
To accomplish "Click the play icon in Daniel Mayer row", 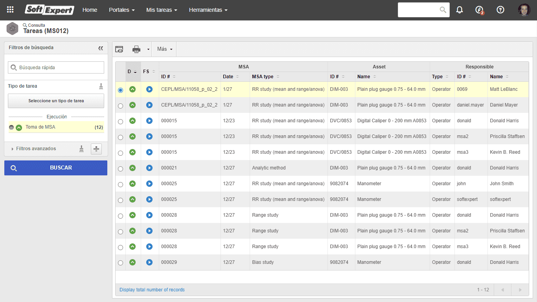I will (149, 105).
